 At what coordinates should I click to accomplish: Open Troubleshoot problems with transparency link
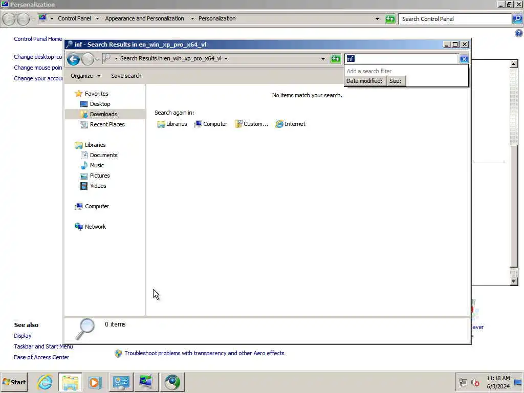pyautogui.click(x=204, y=353)
